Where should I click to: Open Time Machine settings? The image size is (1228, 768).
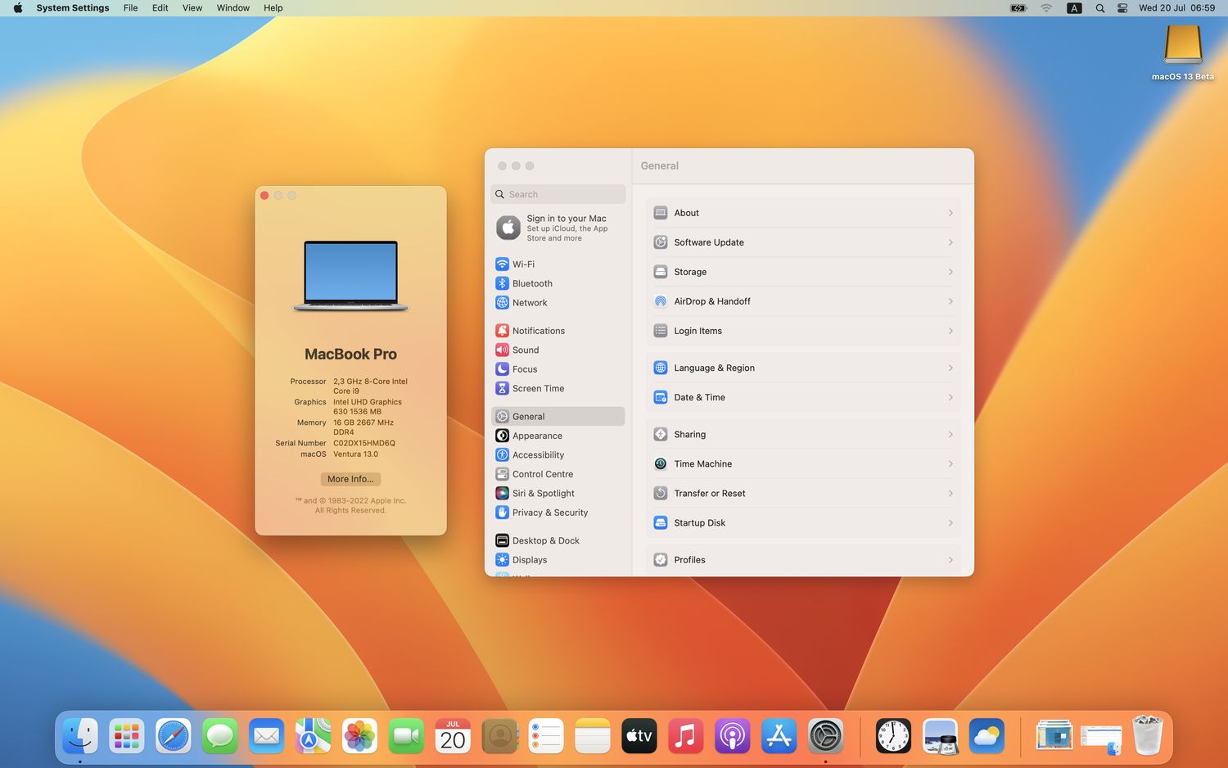(803, 463)
